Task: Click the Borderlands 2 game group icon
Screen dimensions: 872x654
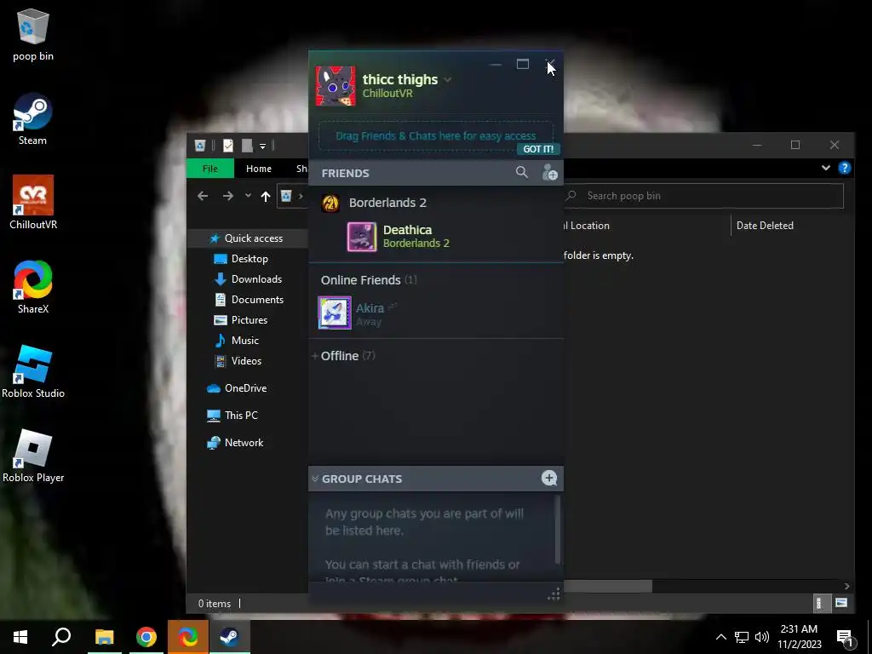Action: tap(330, 203)
